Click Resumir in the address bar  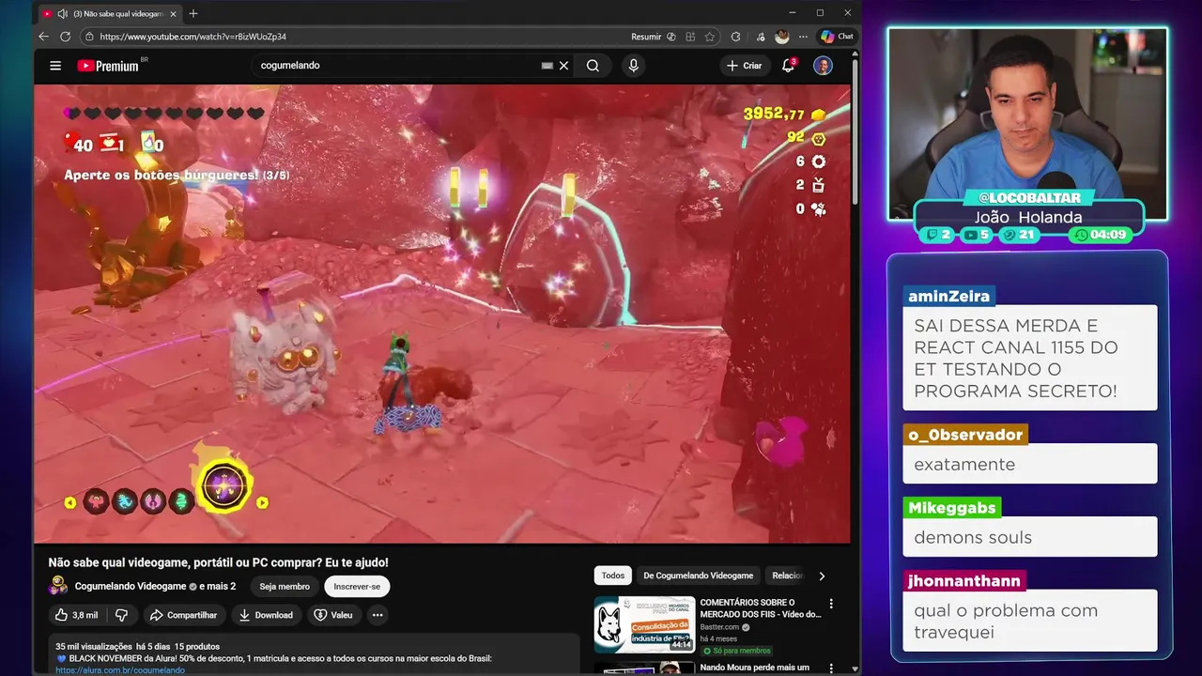pyautogui.click(x=646, y=37)
